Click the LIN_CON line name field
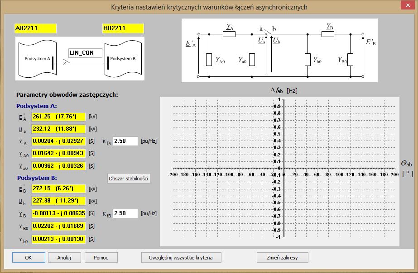Screen dimensions: 418x273 [85, 53]
